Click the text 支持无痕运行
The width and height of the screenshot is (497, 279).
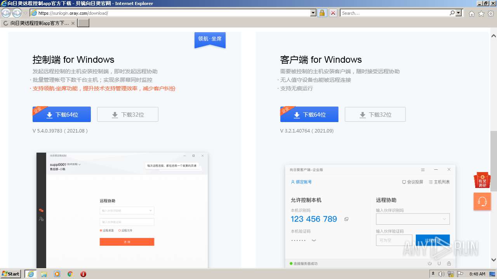click(x=297, y=88)
